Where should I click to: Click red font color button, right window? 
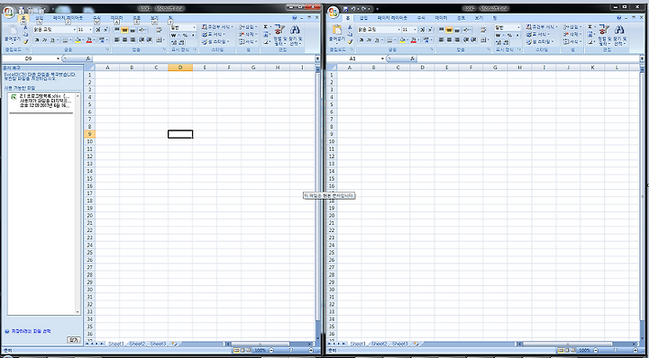point(413,40)
